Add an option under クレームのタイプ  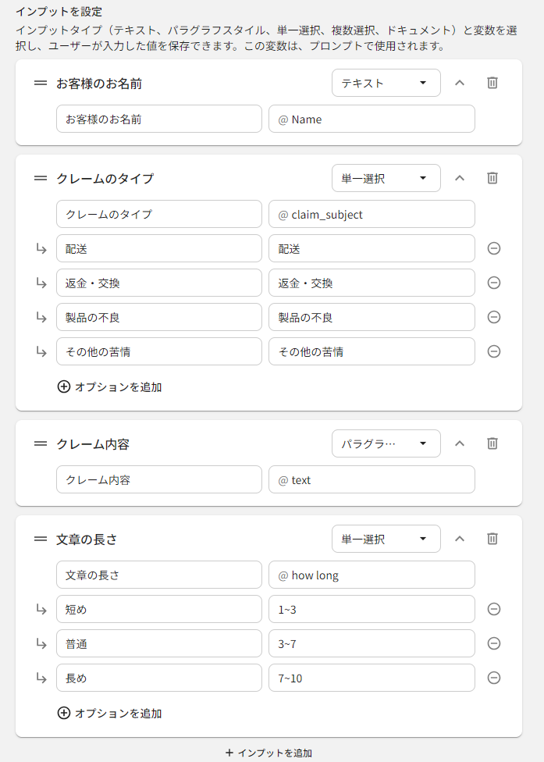(110, 386)
